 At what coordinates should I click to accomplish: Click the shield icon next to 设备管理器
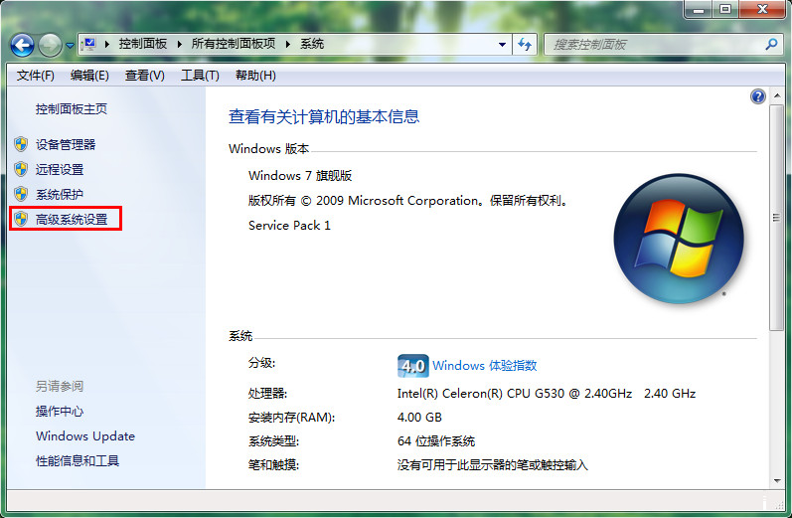point(21,144)
